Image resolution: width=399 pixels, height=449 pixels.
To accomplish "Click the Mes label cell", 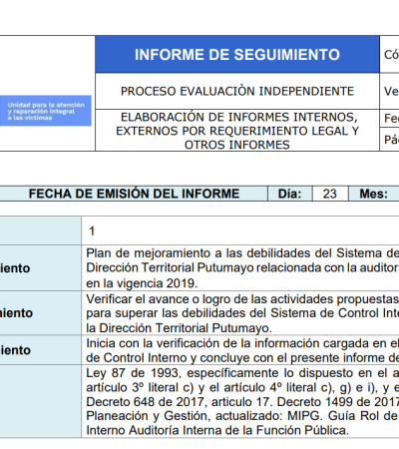I will click(x=374, y=194).
